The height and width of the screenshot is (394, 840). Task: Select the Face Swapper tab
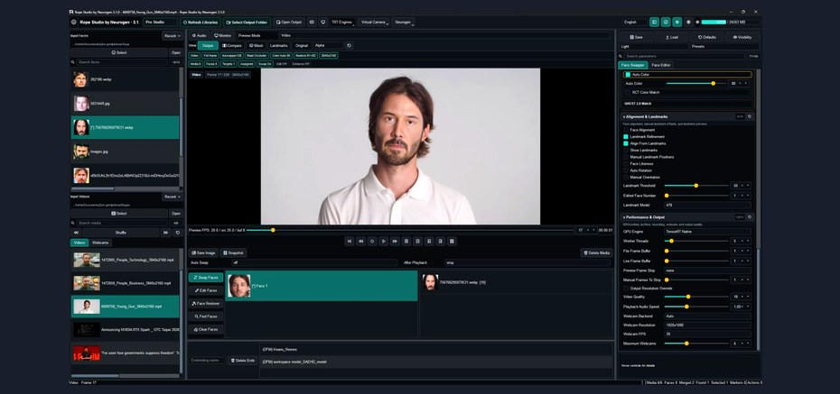point(633,65)
